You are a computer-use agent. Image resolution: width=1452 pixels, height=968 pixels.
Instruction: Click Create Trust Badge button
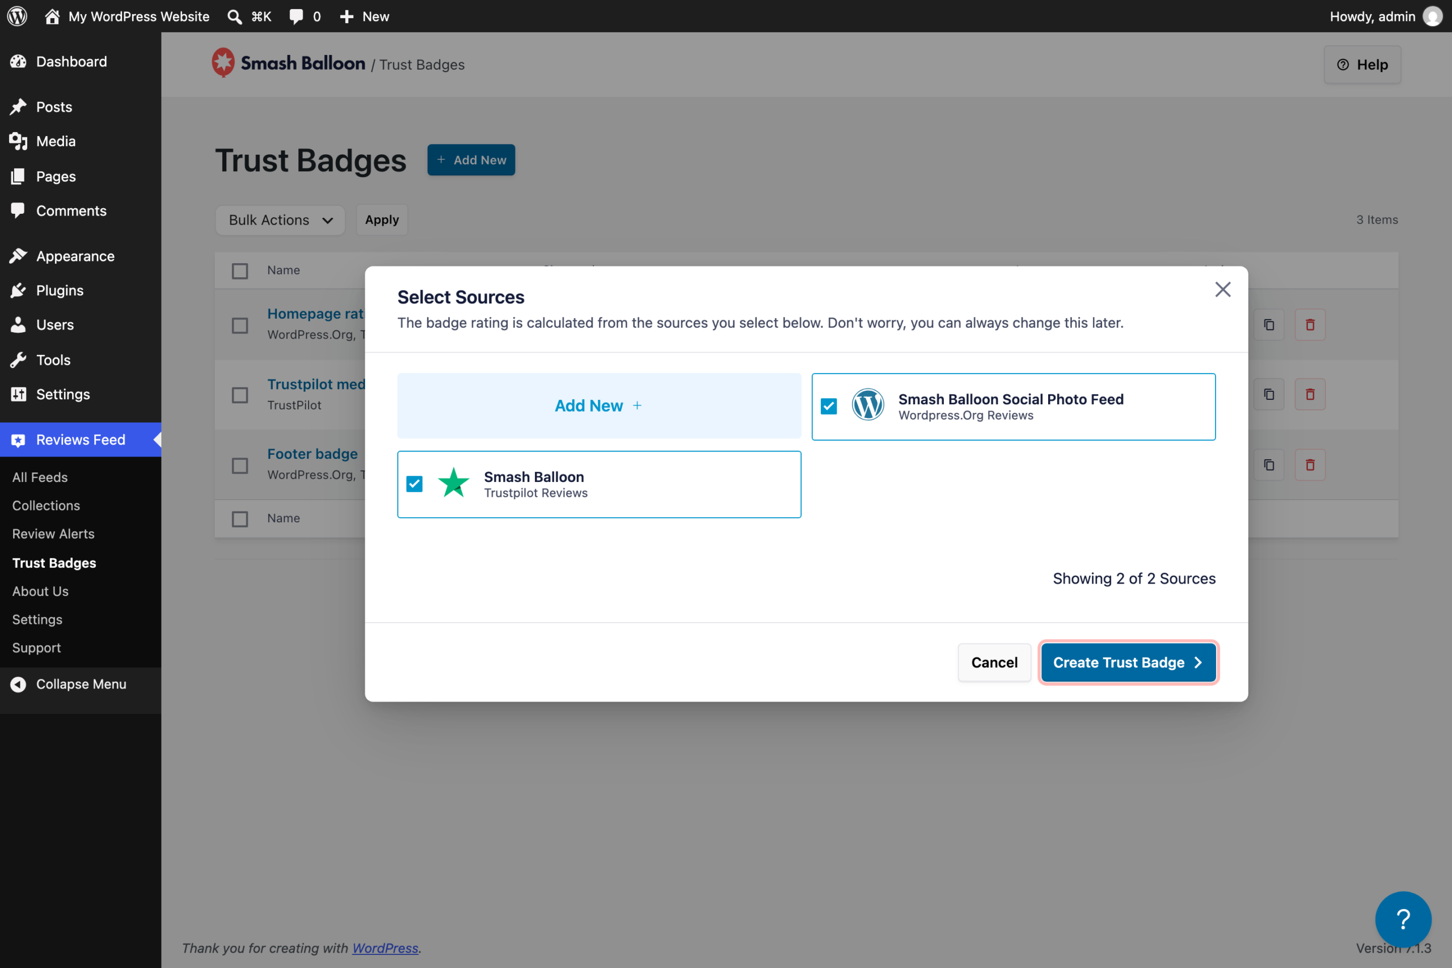pyautogui.click(x=1128, y=662)
